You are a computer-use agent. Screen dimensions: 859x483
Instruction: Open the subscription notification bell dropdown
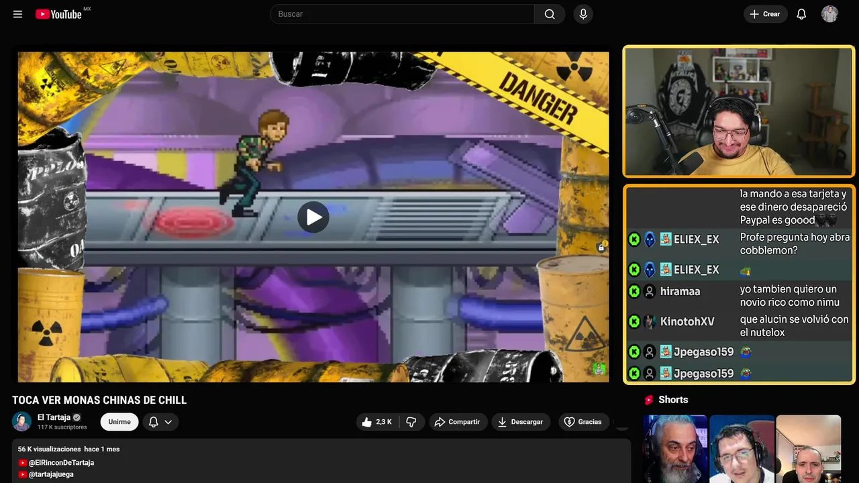(160, 422)
